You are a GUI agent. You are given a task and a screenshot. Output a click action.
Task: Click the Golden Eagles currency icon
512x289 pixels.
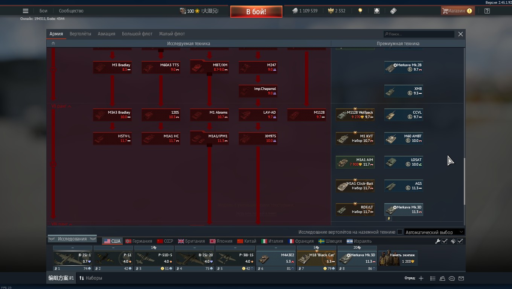pos(331,11)
